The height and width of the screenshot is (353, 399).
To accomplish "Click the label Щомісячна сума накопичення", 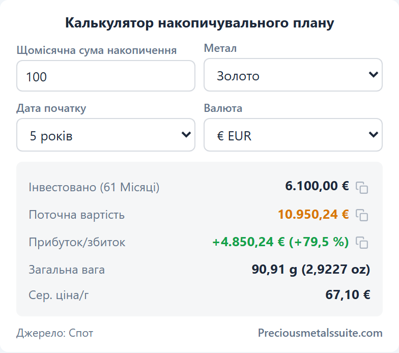I will [x=97, y=50].
